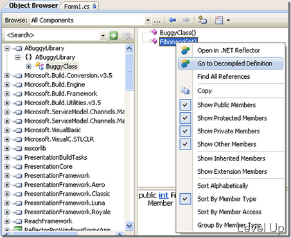
Task: Select the Object Browser tab
Action: point(33,5)
